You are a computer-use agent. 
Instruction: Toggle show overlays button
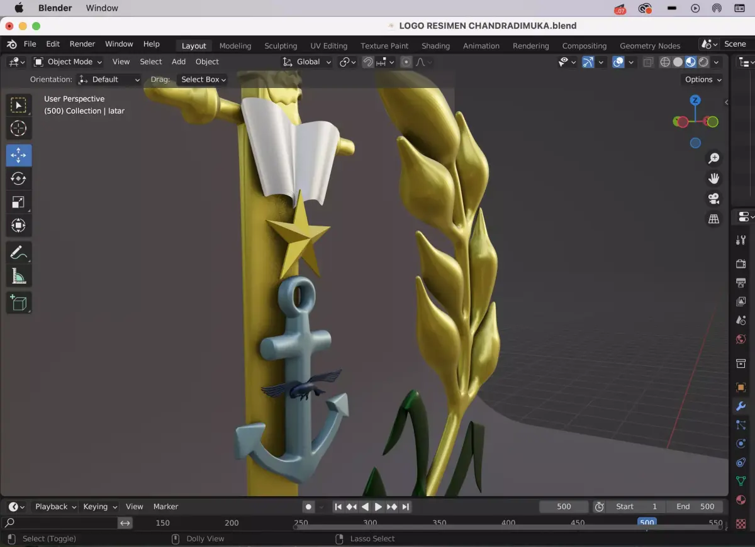pos(618,62)
